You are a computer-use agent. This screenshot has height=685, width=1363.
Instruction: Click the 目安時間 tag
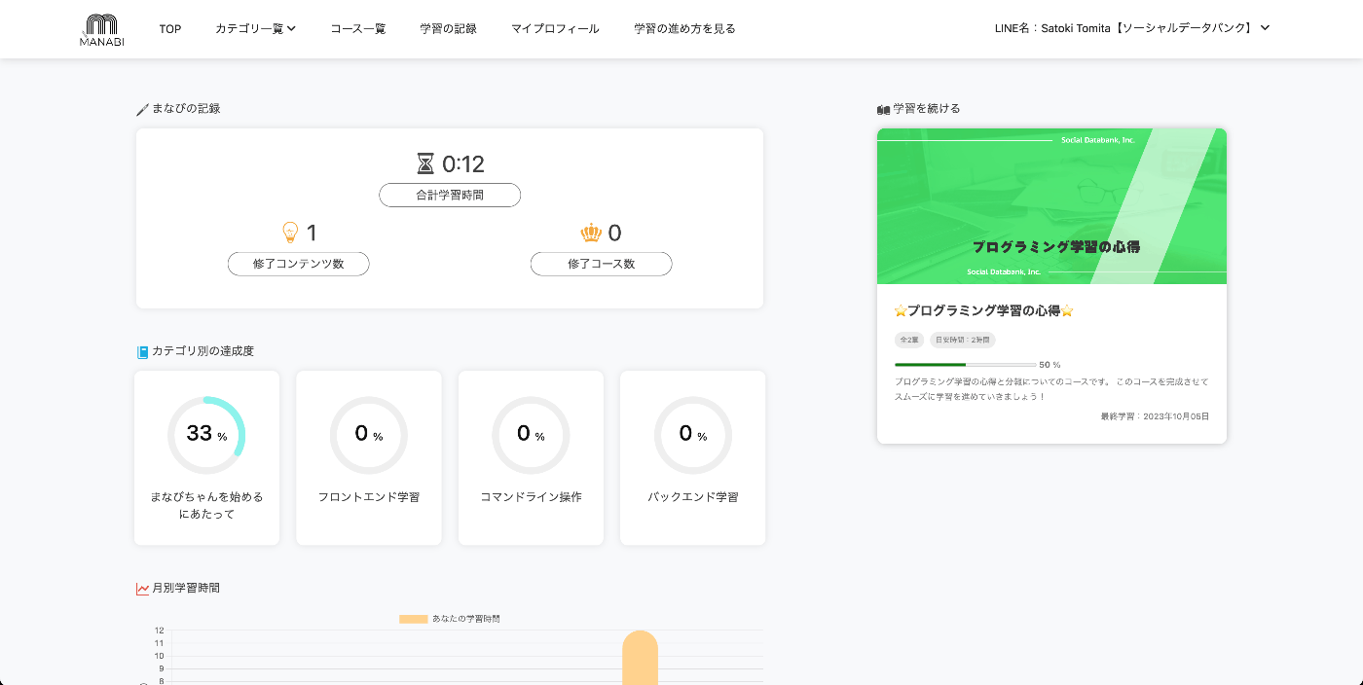963,340
